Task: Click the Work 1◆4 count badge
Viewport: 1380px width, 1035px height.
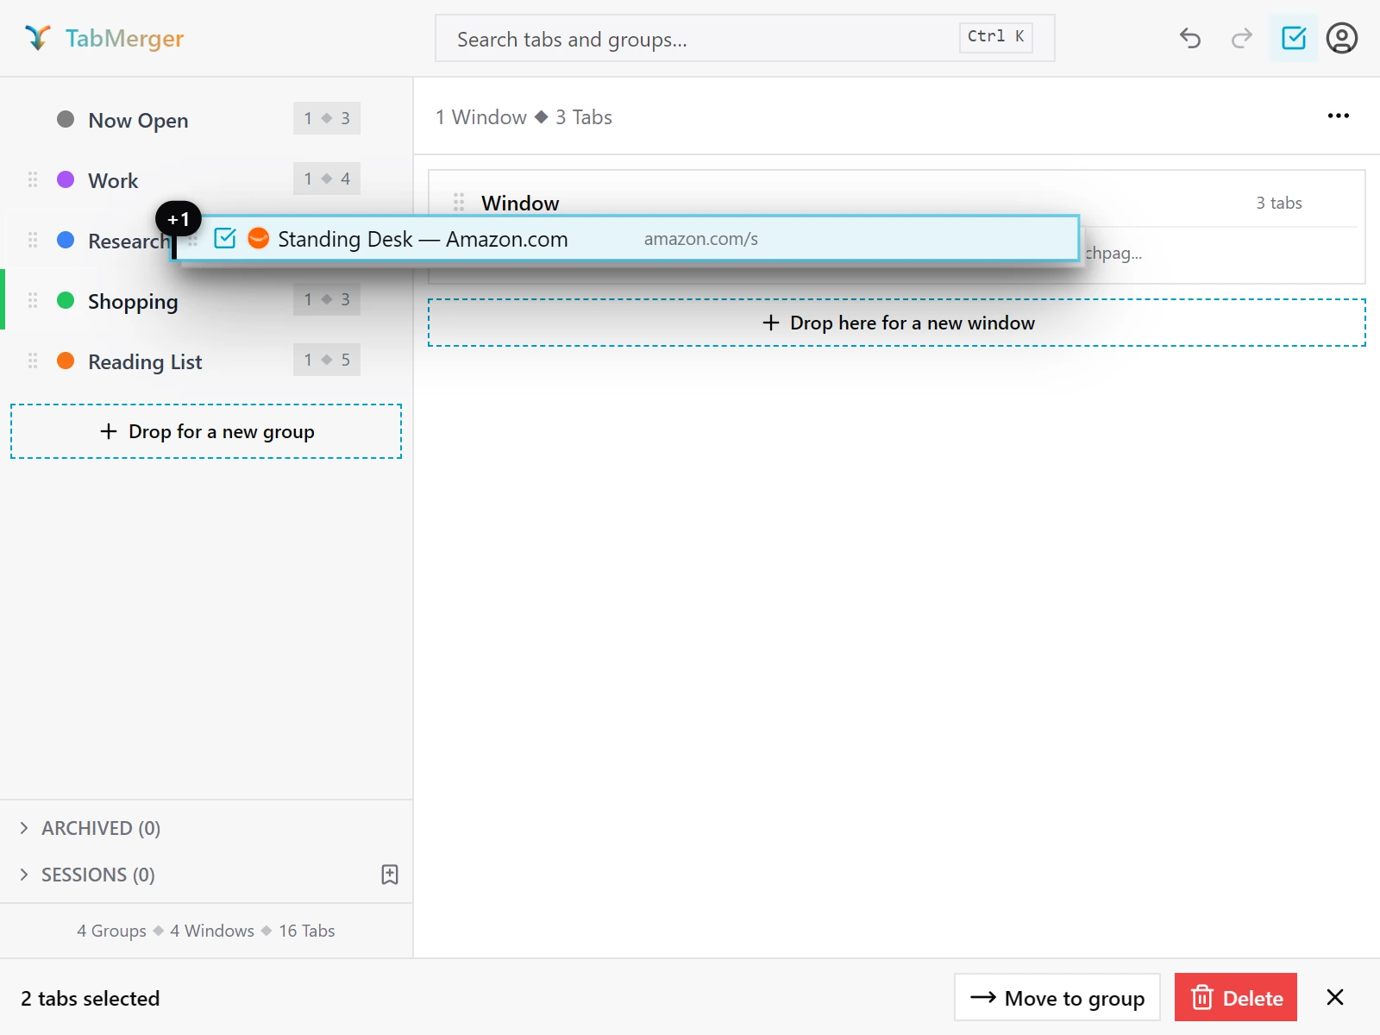Action: (x=327, y=179)
